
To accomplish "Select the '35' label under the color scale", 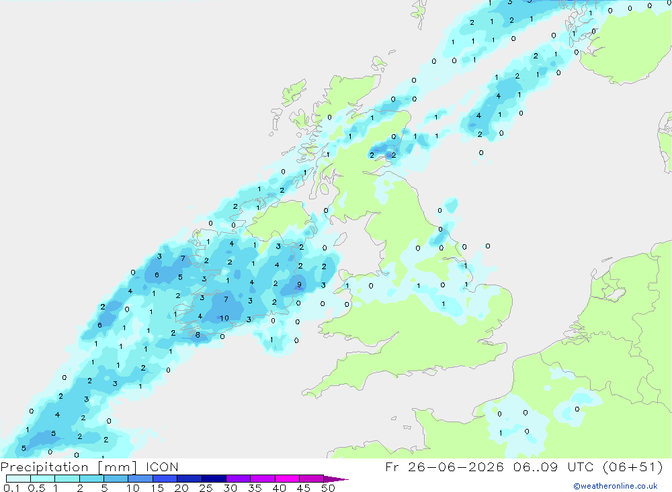I will (255, 488).
